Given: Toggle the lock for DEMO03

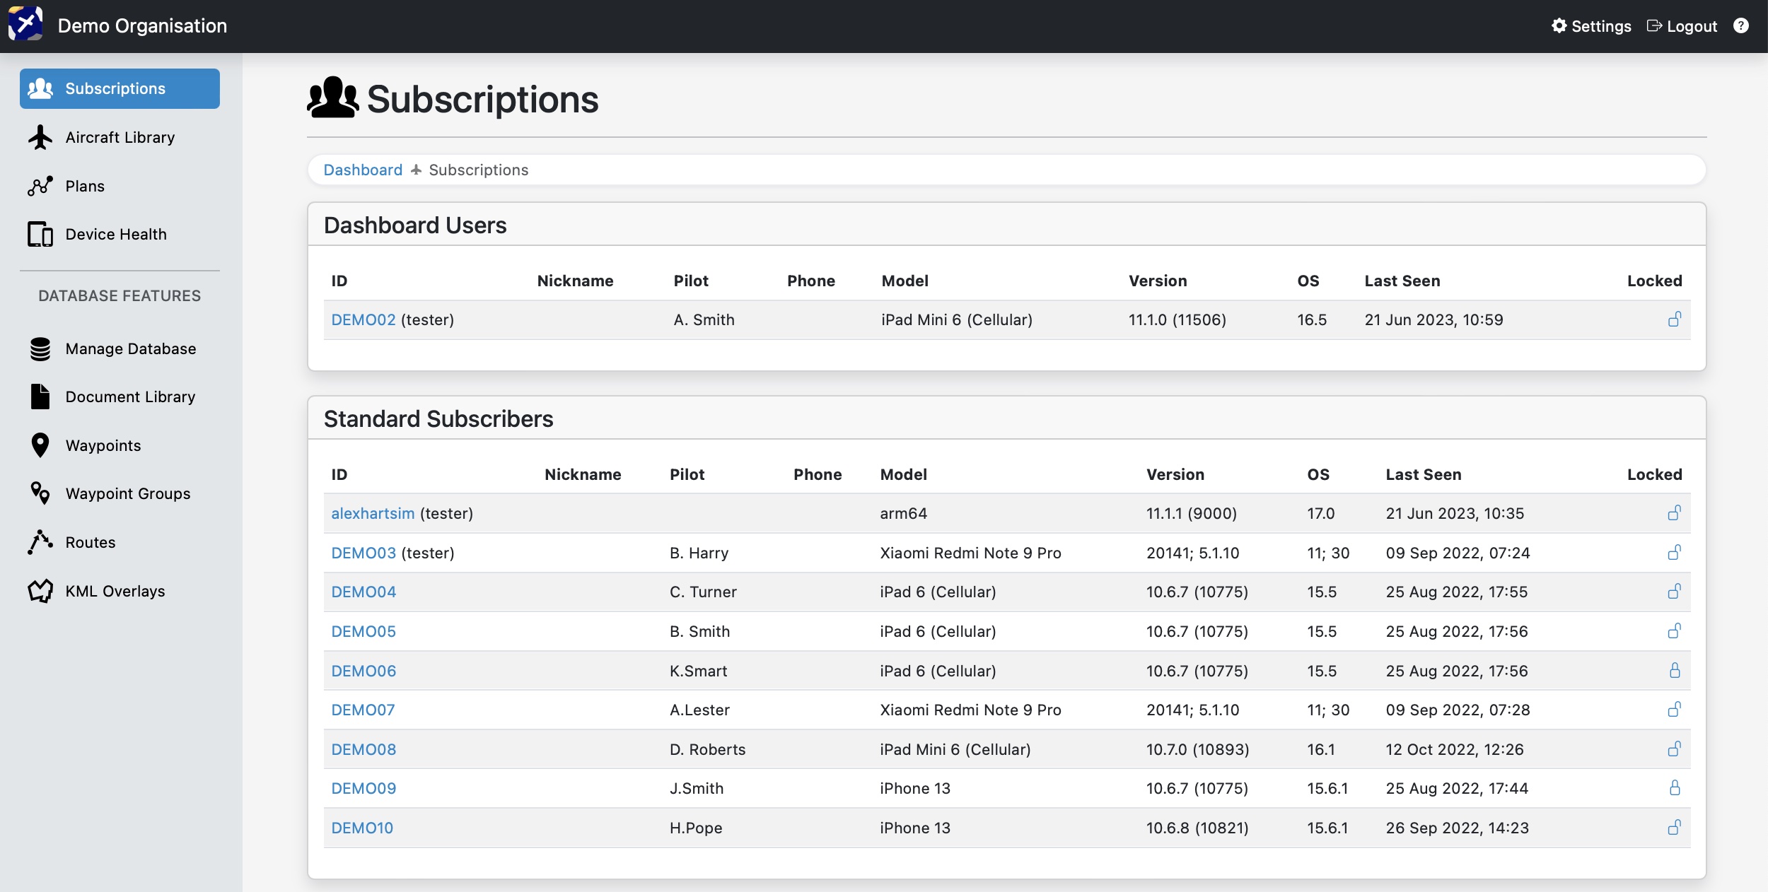Looking at the screenshot, I should point(1675,553).
